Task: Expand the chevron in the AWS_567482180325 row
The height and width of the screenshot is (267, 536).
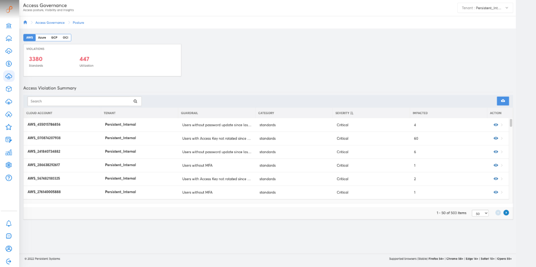Action: (502, 179)
